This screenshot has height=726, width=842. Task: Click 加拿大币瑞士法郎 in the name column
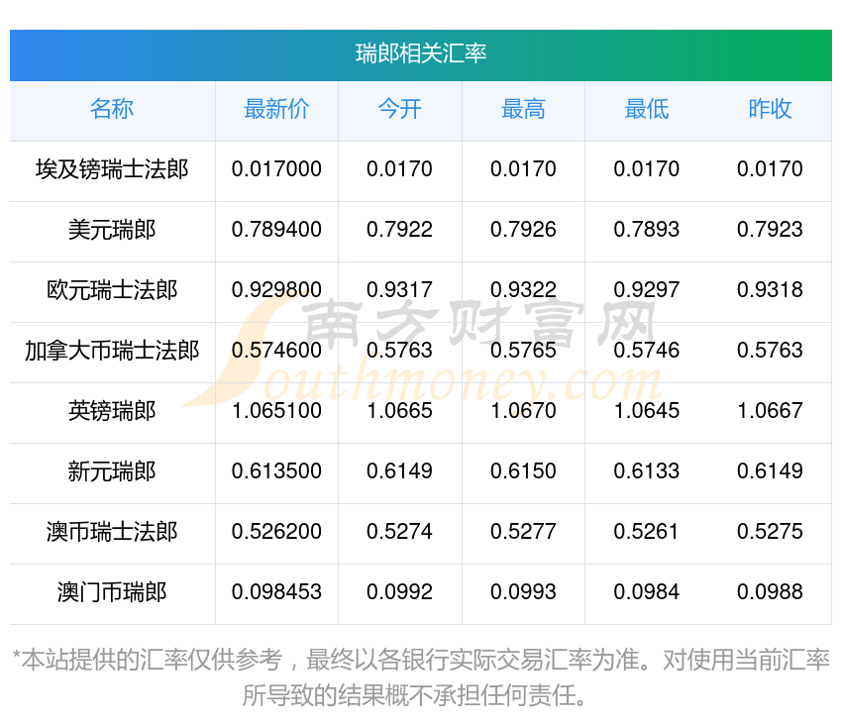point(112,351)
